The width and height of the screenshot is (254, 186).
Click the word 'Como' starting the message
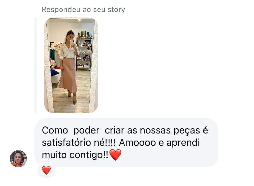[x=55, y=130]
